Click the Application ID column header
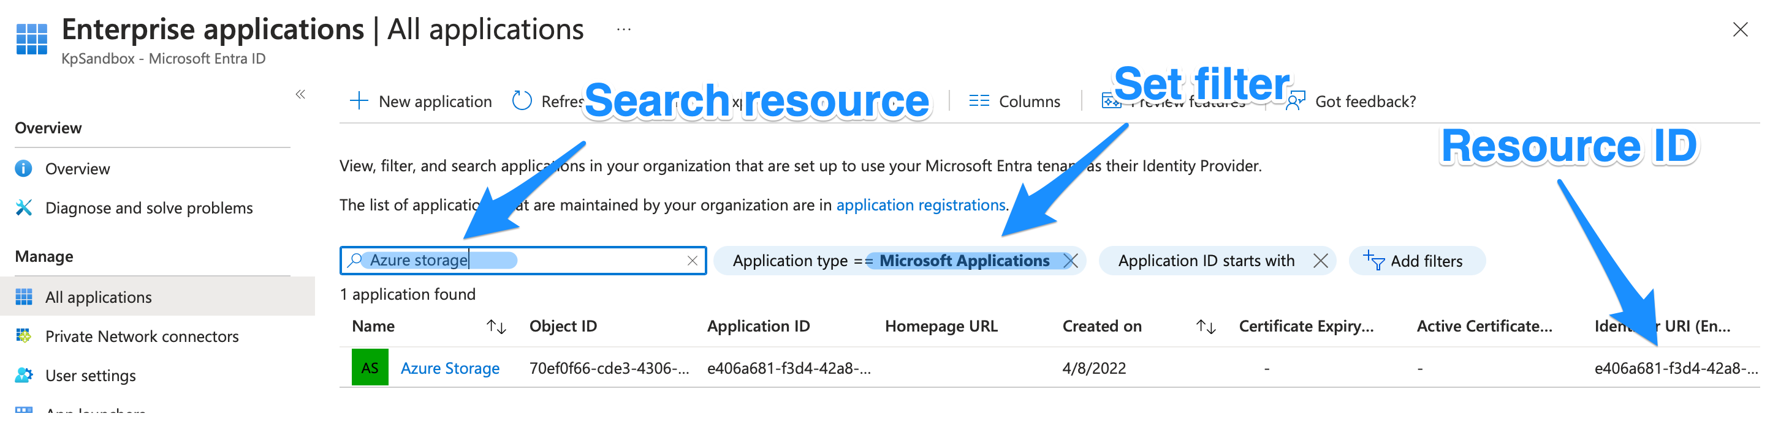 tap(758, 326)
